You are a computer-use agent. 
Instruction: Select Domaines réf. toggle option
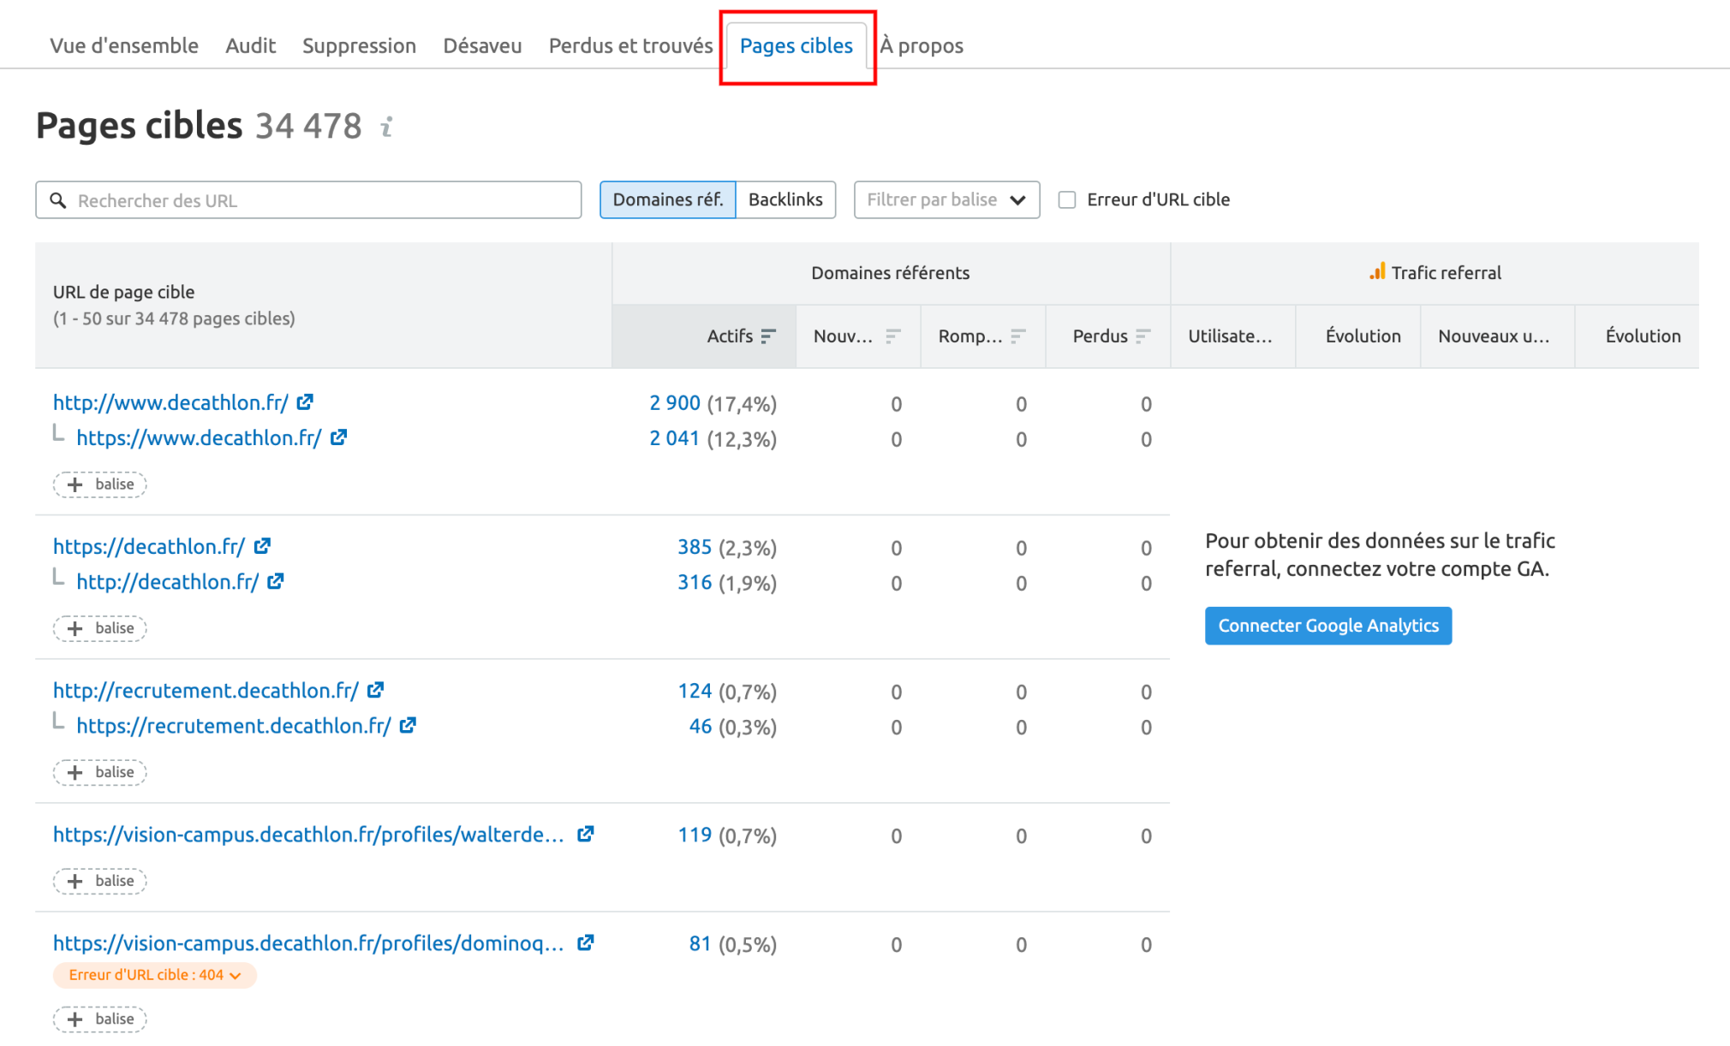(667, 199)
